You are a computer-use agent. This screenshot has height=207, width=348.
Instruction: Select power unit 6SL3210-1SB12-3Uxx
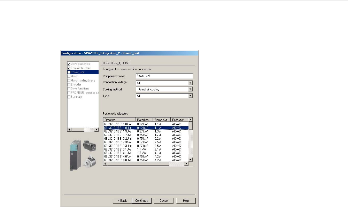coord(146,146)
